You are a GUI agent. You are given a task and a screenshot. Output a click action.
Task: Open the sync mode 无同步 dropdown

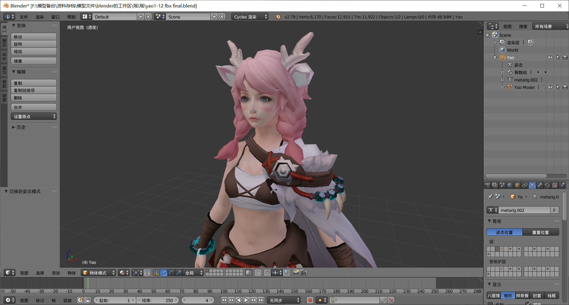[284, 300]
